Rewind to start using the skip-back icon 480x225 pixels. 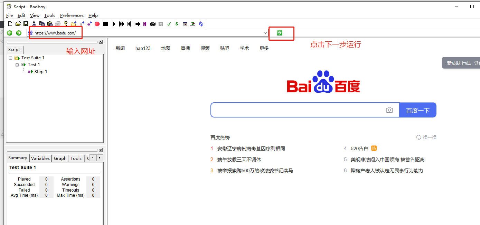coord(129,24)
